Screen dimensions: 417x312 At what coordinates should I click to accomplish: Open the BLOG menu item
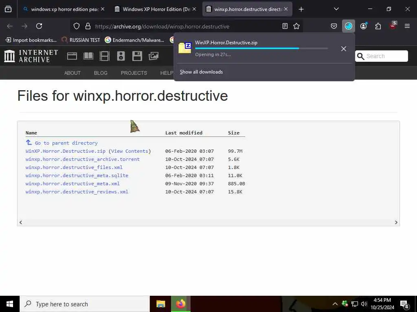[101, 73]
